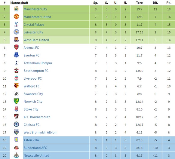Follow the Aston Villa team link
The width and height of the screenshot is (175, 159).
tap(31, 140)
